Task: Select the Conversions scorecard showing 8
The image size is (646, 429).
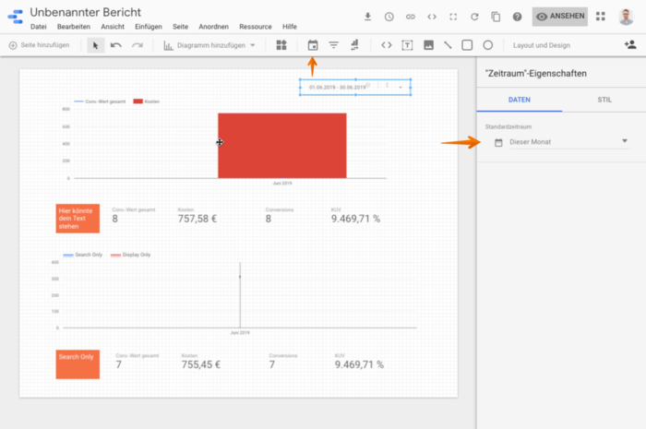Action: [x=280, y=216]
